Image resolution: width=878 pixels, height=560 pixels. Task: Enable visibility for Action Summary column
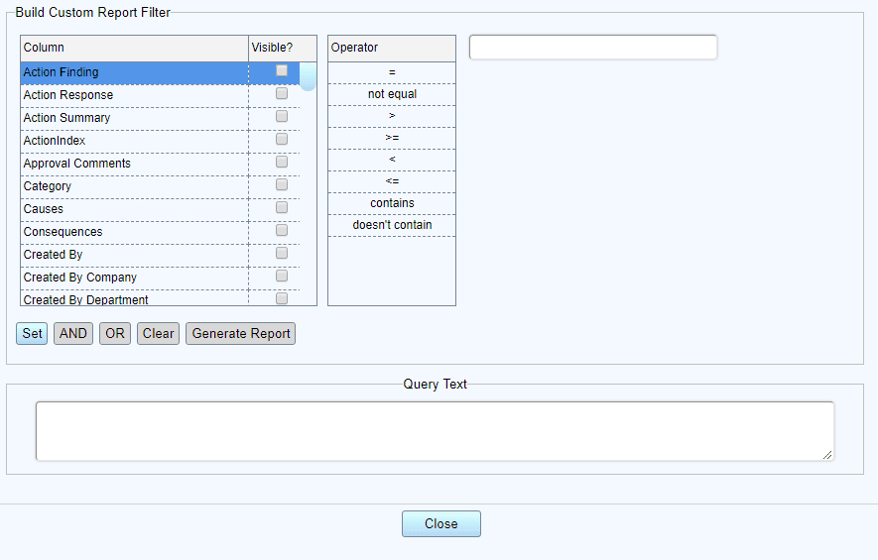pyautogui.click(x=282, y=116)
